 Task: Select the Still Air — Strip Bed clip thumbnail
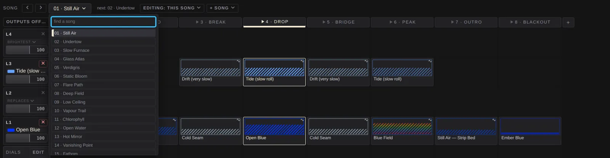[x=466, y=127]
